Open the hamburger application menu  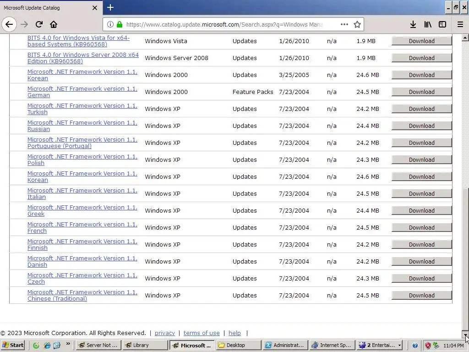pyautogui.click(x=460, y=24)
